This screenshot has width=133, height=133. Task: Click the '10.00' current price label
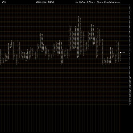click(123, 52)
